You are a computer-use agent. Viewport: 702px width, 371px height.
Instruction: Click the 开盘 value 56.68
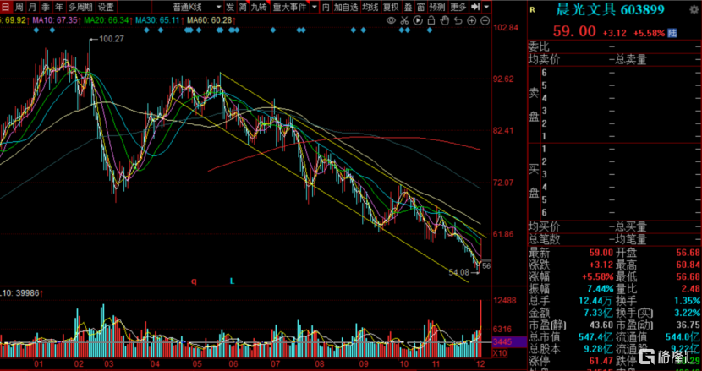[x=688, y=253]
